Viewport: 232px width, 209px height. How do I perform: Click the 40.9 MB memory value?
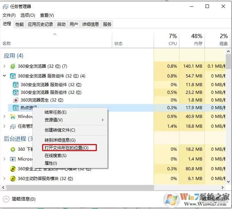pyautogui.click(x=194, y=117)
